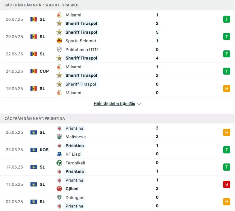Image resolution: width=235 pixels, height=211 pixels.
Task: Click the Politehnica UTM team logo
Action: coord(59,49)
